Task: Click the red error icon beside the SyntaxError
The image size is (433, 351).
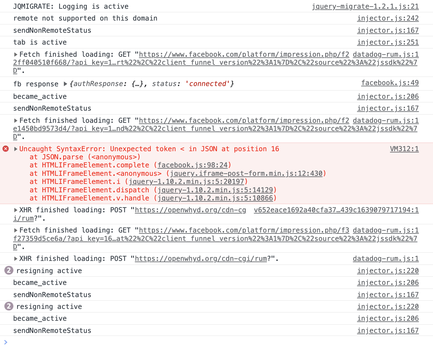Action: [x=5, y=149]
